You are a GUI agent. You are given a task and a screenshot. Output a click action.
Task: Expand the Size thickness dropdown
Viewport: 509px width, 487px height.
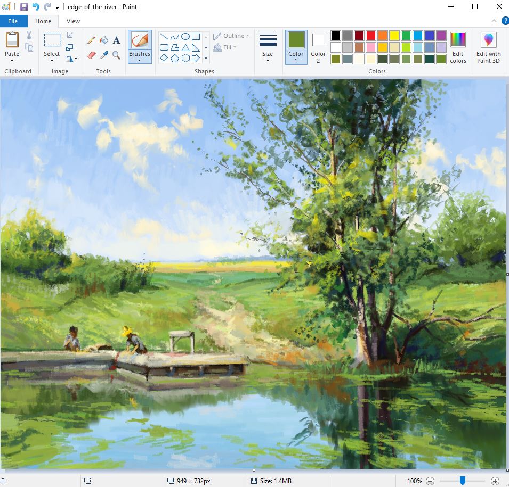pos(268,60)
